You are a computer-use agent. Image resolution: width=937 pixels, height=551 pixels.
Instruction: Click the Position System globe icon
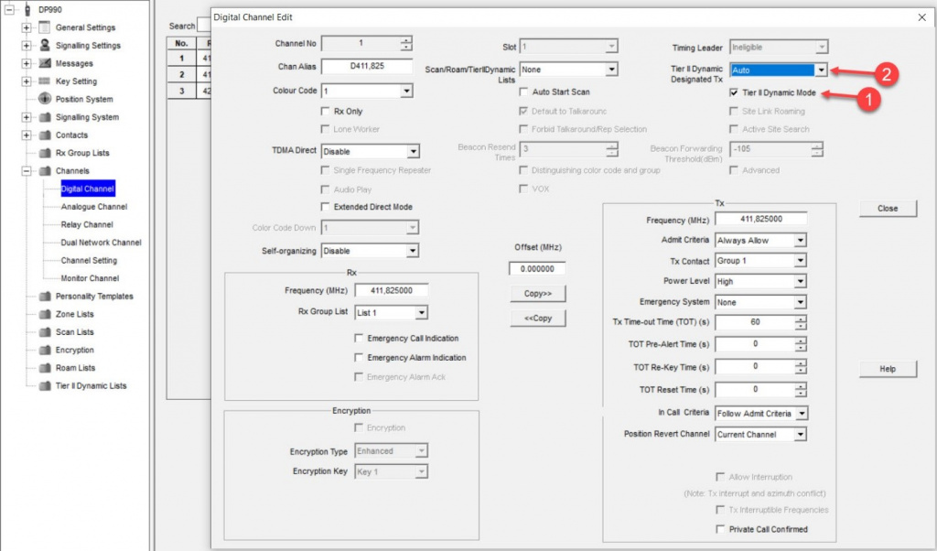44,99
